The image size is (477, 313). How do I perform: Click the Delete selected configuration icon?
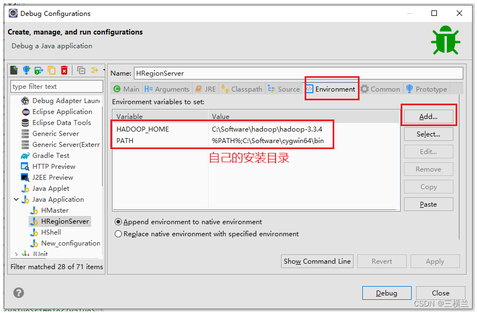[x=64, y=71]
